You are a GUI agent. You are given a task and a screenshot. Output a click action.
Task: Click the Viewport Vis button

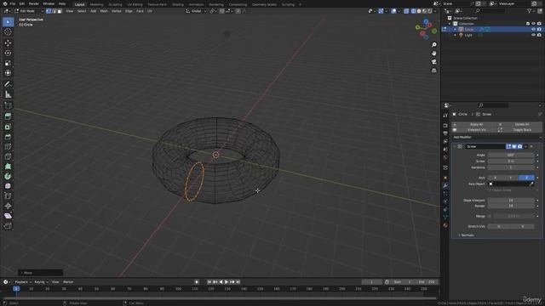tap(473, 130)
